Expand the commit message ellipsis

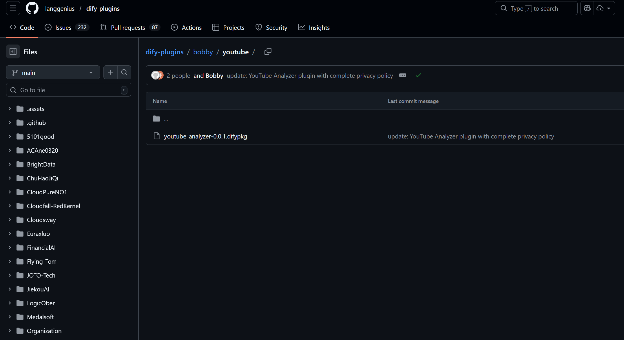pyautogui.click(x=403, y=75)
